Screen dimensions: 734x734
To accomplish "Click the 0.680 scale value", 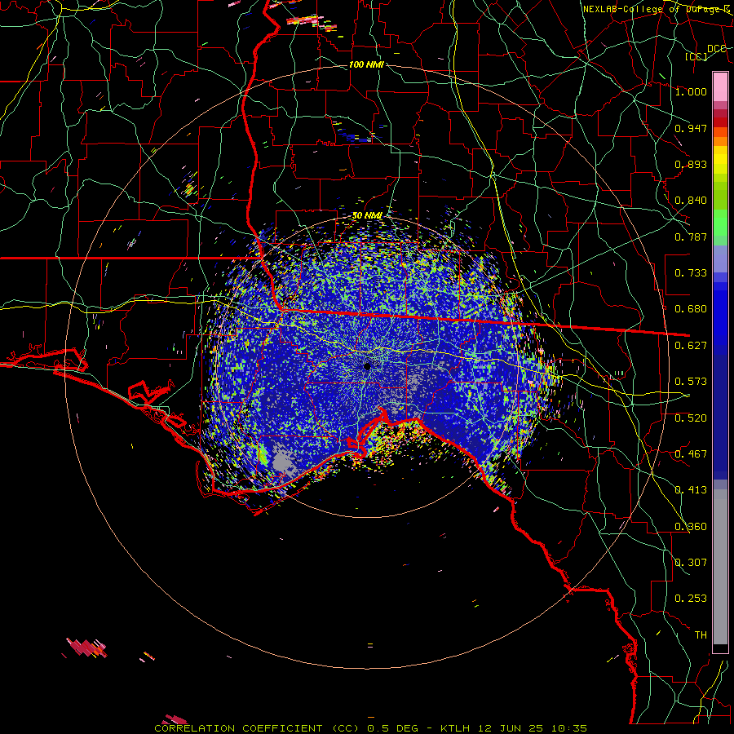I will pos(691,309).
